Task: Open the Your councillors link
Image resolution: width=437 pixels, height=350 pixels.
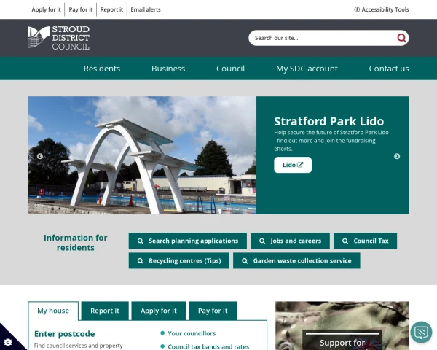Action: (192, 333)
